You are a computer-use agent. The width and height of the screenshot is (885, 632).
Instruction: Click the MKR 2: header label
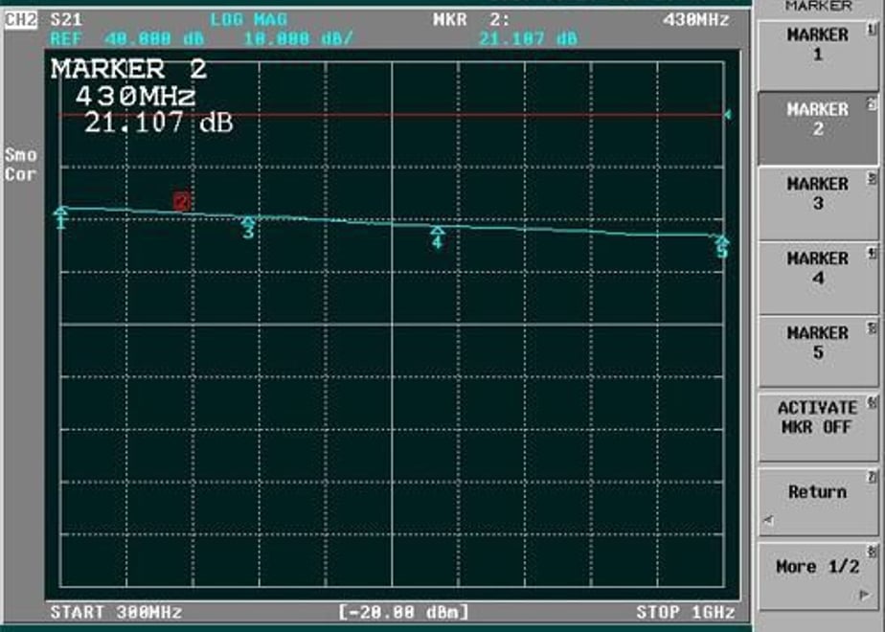point(471,20)
